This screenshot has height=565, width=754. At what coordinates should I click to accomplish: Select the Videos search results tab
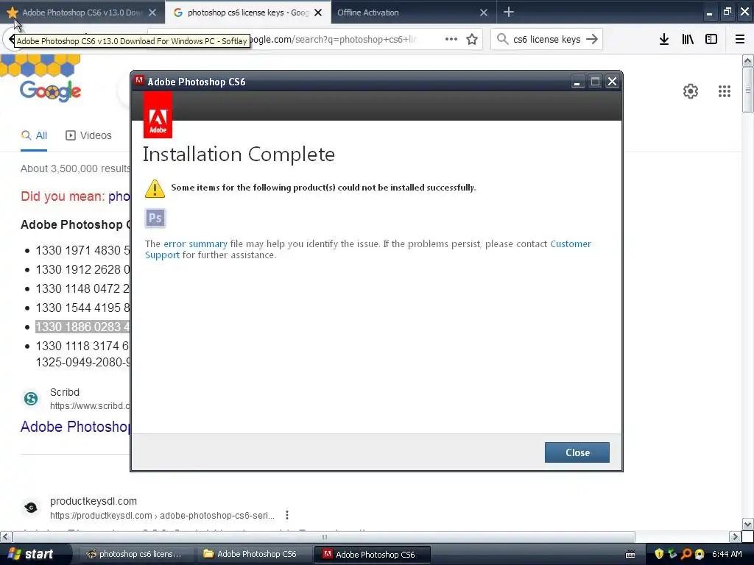tap(88, 135)
